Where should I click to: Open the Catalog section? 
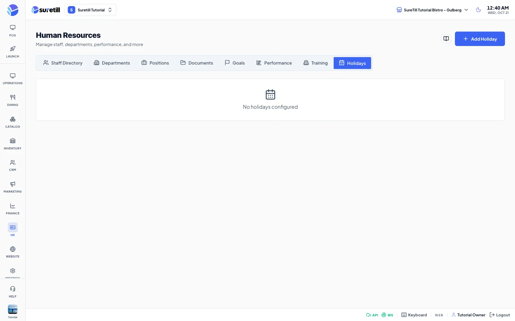pyautogui.click(x=13, y=122)
